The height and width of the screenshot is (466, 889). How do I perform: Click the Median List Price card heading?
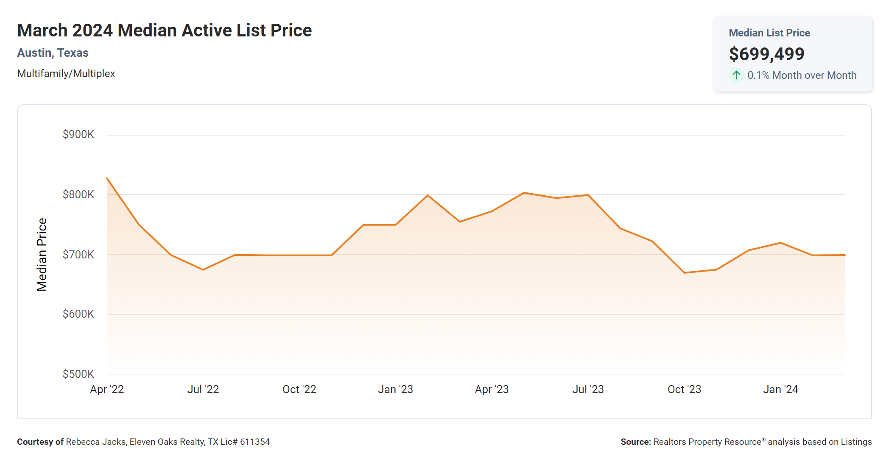pos(769,33)
